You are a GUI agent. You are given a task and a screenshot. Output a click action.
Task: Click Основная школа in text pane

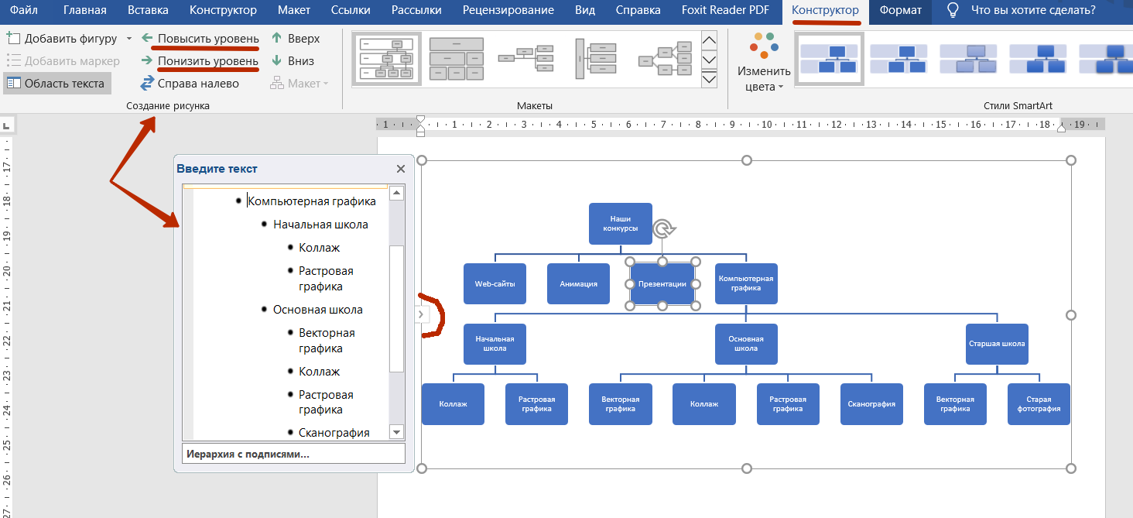pos(318,310)
